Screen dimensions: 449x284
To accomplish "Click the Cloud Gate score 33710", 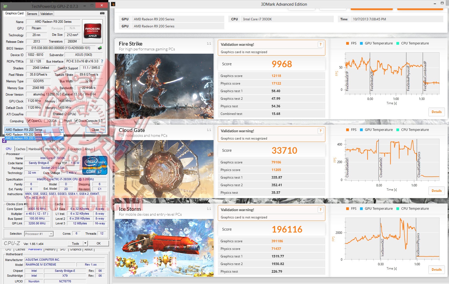I will click(285, 150).
